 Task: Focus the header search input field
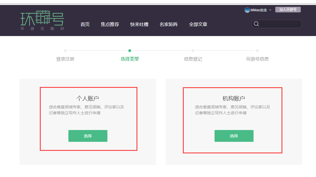point(276,24)
